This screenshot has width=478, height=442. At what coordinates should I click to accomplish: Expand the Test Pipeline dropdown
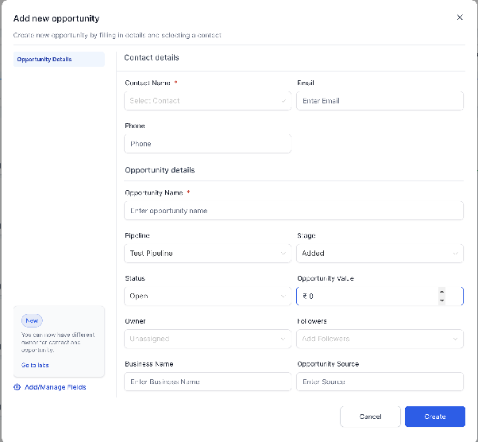pyautogui.click(x=207, y=254)
